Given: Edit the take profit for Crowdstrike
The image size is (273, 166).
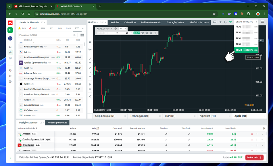Looking at the screenshot, I should 189,145.
